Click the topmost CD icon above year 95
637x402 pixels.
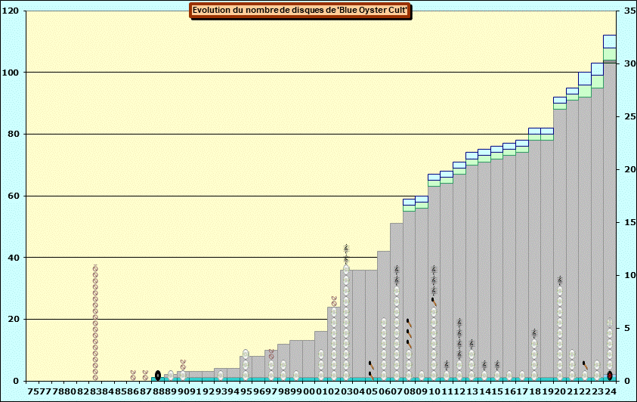click(246, 354)
